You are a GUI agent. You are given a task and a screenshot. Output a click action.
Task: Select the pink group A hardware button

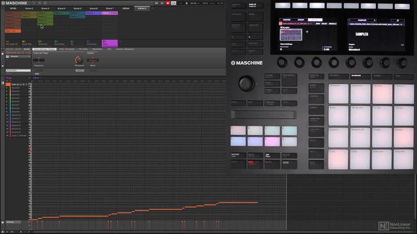point(238,131)
